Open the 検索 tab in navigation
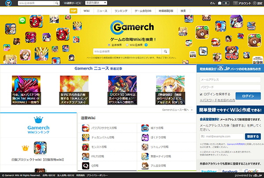Screen dimensions: 264x178 183,11
